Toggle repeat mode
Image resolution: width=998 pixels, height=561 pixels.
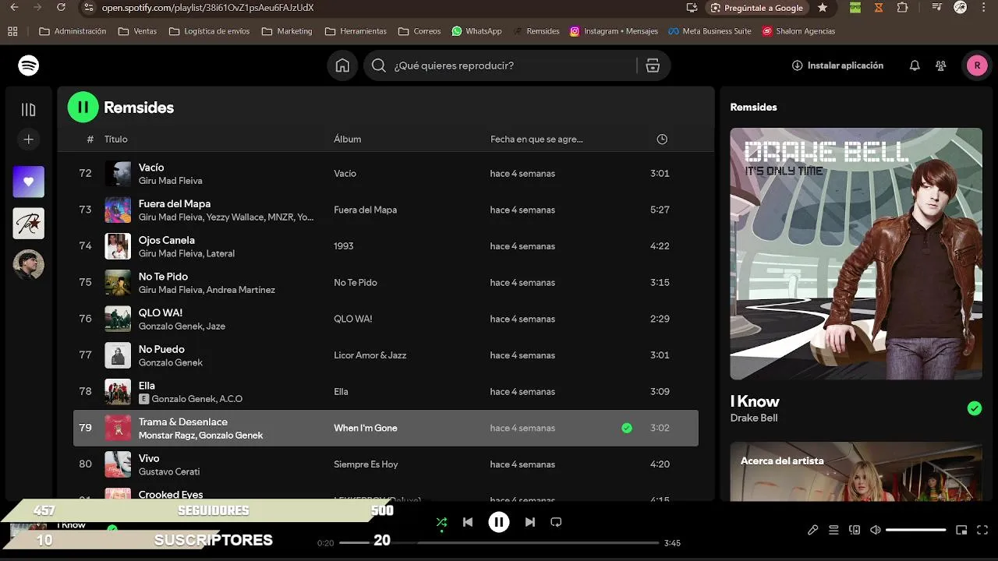click(x=556, y=522)
